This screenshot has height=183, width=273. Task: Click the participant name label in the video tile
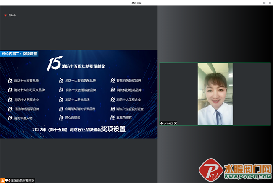[x=168, y=123]
